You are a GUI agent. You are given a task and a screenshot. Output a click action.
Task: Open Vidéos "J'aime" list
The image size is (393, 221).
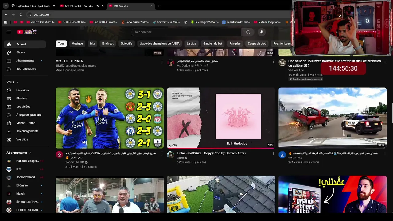click(25, 123)
